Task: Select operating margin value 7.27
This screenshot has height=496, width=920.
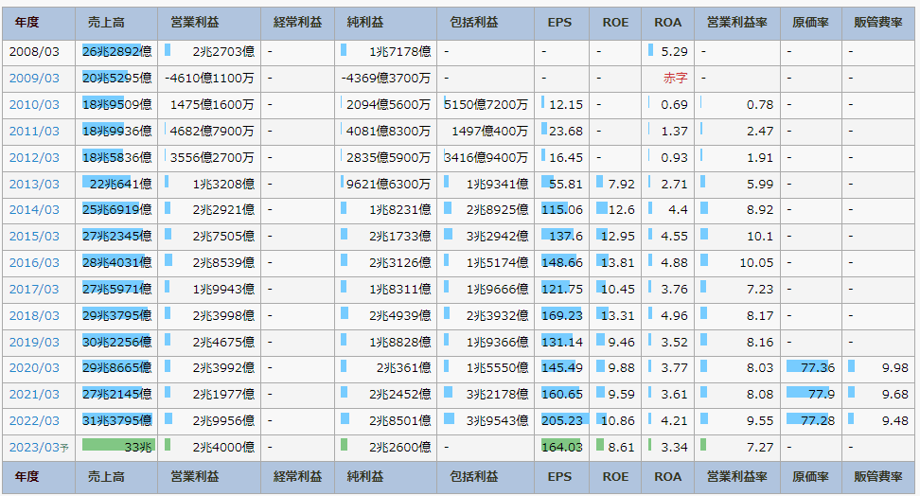Action: point(760,448)
